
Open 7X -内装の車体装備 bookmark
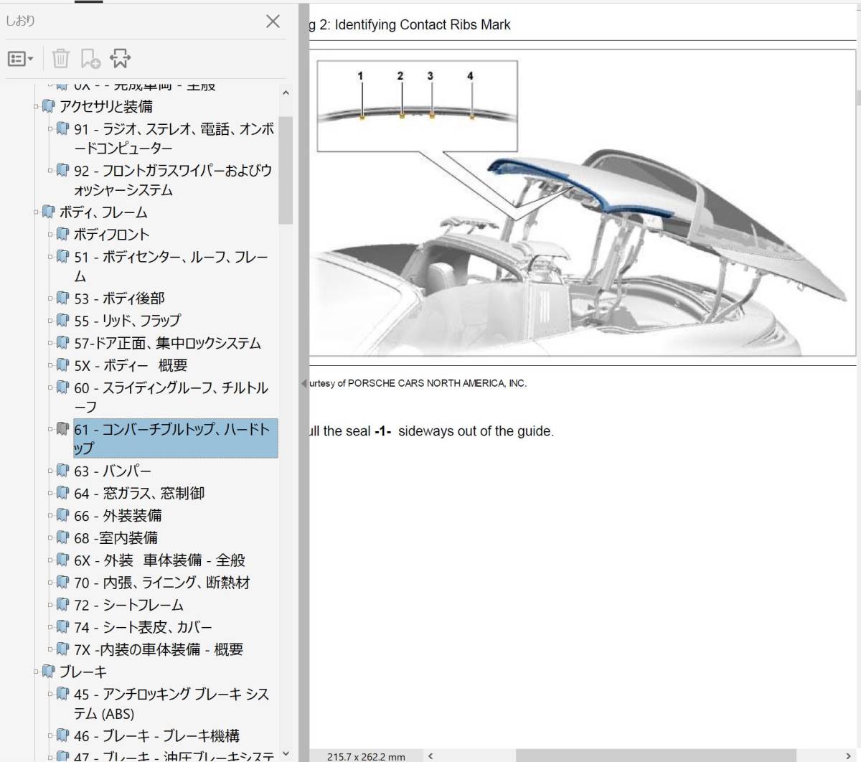159,649
